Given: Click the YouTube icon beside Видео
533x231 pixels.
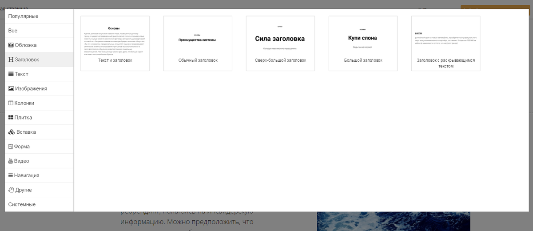Looking at the screenshot, I should [11, 161].
